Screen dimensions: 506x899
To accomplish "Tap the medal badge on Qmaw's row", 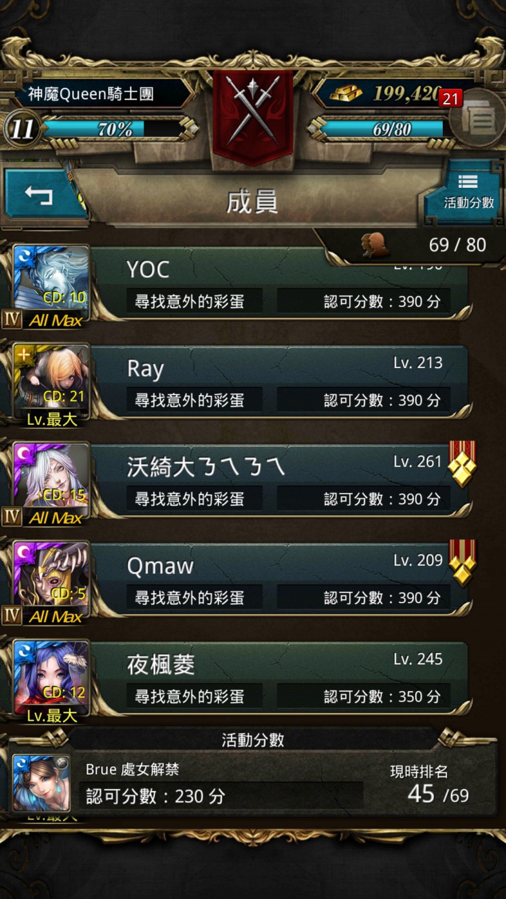I will coord(462,562).
